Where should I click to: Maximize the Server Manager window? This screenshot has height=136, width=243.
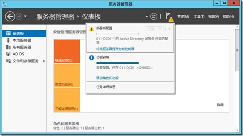click(224, 3)
